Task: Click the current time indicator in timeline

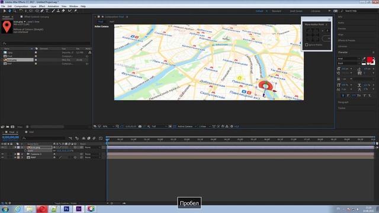Action: [x=107, y=140]
